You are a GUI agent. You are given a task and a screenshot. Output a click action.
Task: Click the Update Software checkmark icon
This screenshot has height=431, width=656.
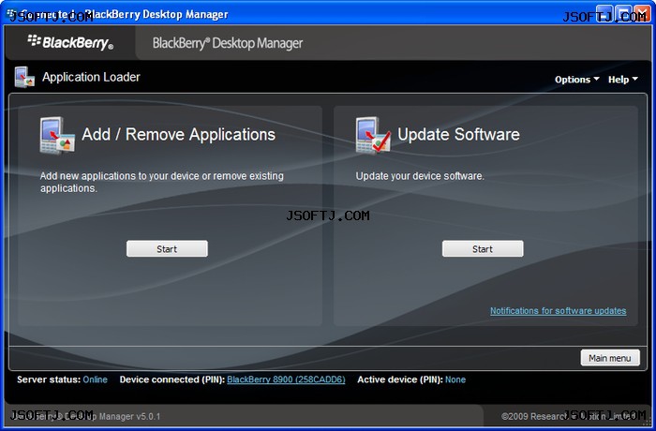pyautogui.click(x=373, y=135)
